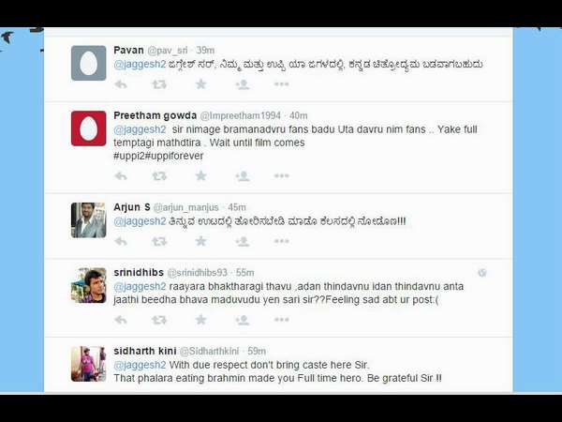Open the Preetham gowda profile name

(155, 115)
